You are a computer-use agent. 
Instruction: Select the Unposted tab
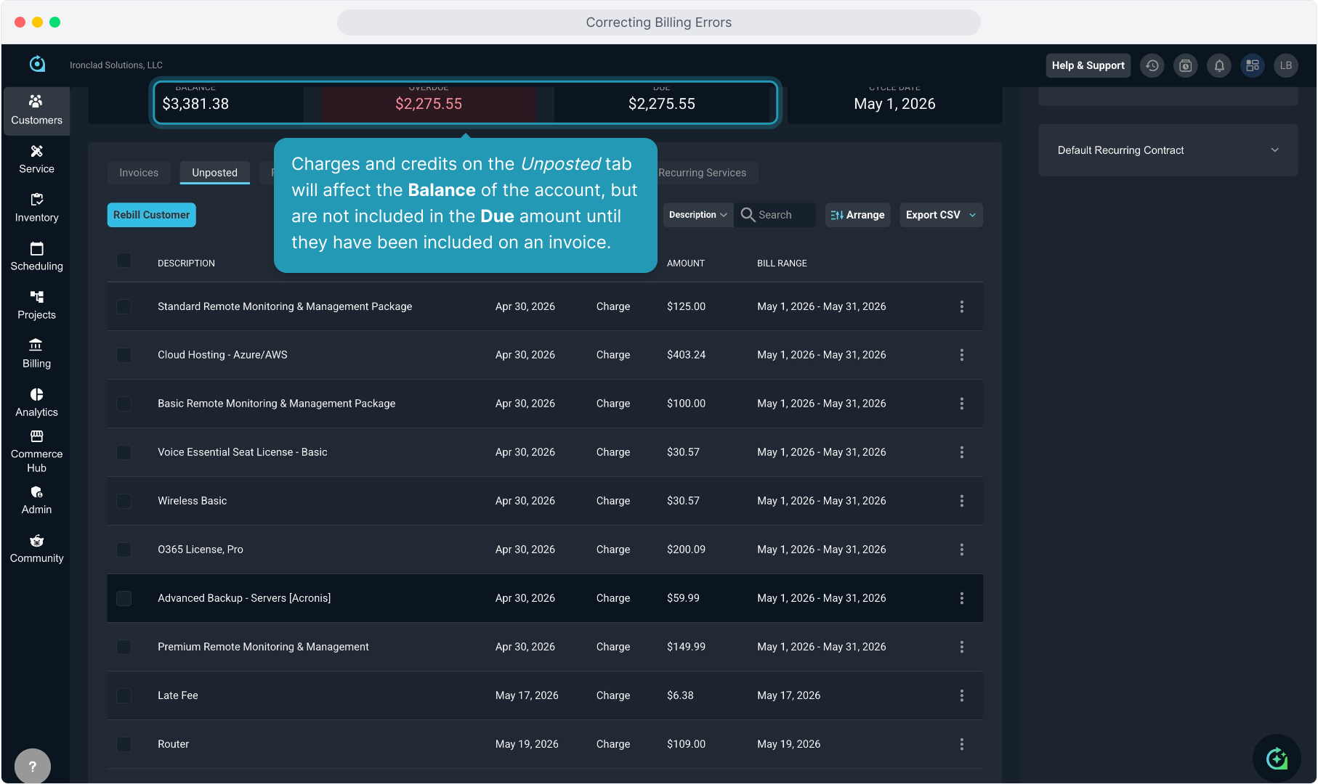[214, 173]
